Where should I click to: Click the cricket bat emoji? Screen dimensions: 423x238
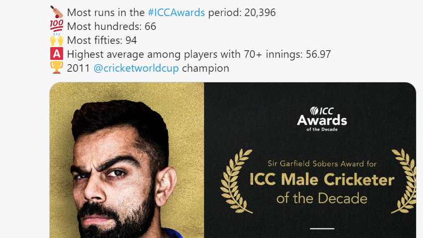[57, 12]
